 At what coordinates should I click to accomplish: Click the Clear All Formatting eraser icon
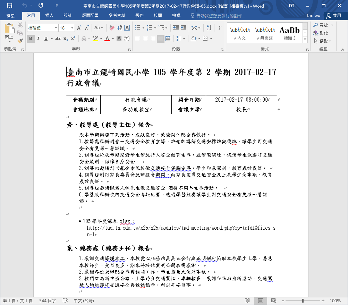pyautogui.click(x=112, y=28)
